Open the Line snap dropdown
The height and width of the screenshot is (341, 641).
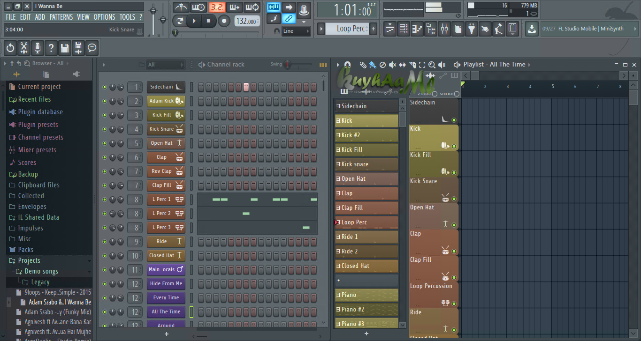coord(296,31)
